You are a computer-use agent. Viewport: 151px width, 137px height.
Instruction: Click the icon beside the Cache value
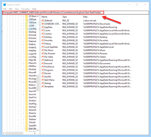coord(43,30)
